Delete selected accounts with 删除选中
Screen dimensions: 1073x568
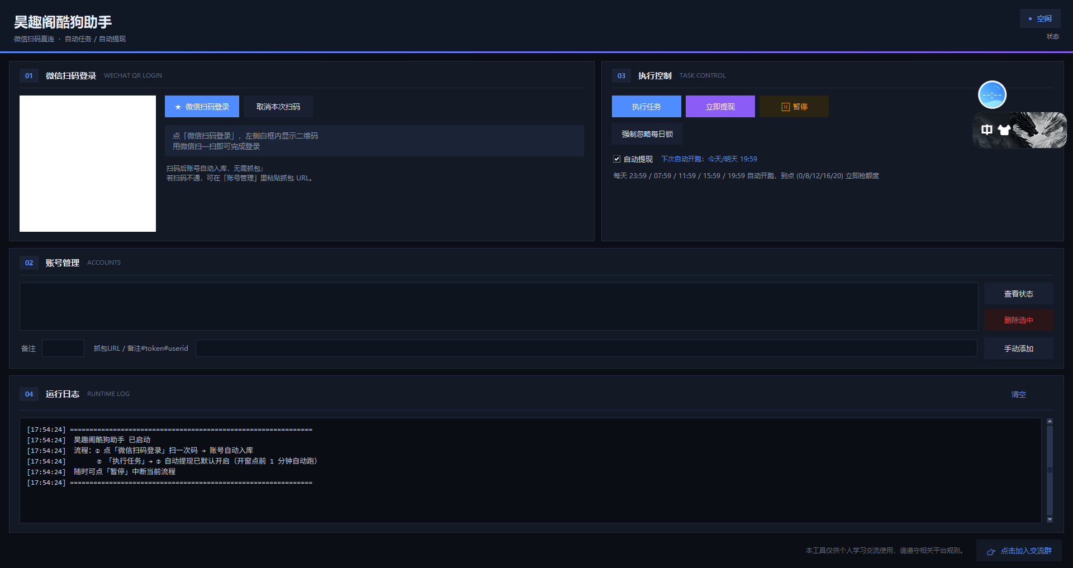(1019, 320)
